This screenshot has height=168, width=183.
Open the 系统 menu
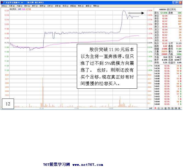(4, 5)
